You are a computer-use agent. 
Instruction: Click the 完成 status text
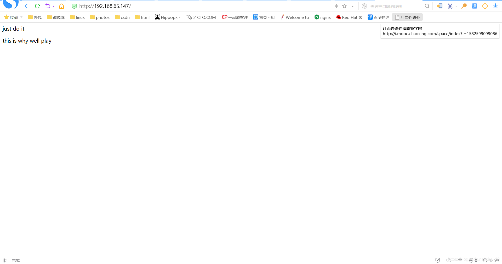click(x=16, y=261)
